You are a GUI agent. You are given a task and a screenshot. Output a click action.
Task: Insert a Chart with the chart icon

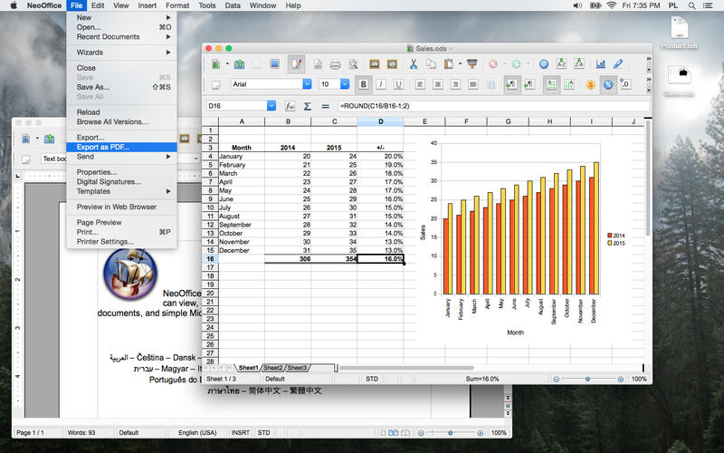click(600, 63)
